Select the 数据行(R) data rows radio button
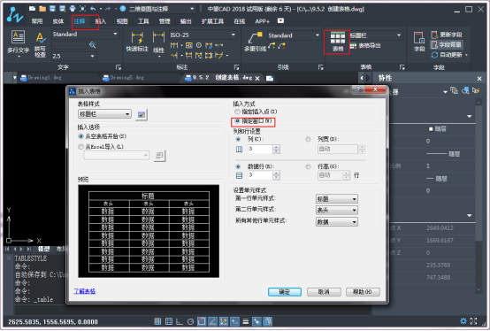Image resolution: width=490 pixels, height=331 pixels. pos(238,166)
